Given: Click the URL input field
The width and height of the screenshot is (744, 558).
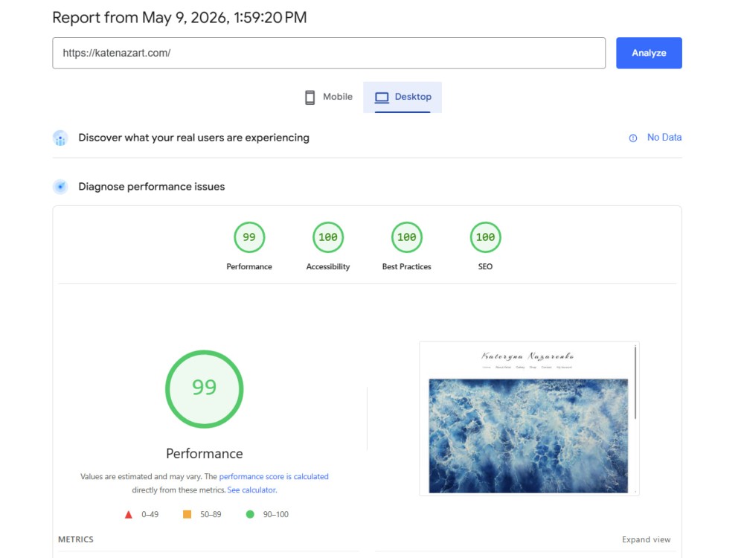Looking at the screenshot, I should tap(329, 53).
